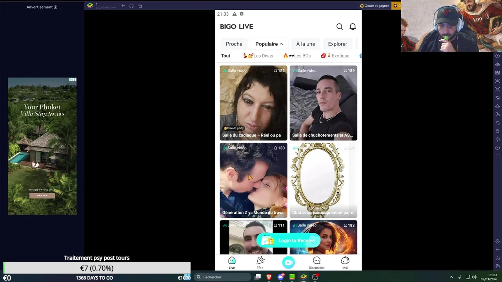Viewport: 502px width, 282px height.
Task: Click the Book Now button in Phuket ad
Action: coord(42,195)
